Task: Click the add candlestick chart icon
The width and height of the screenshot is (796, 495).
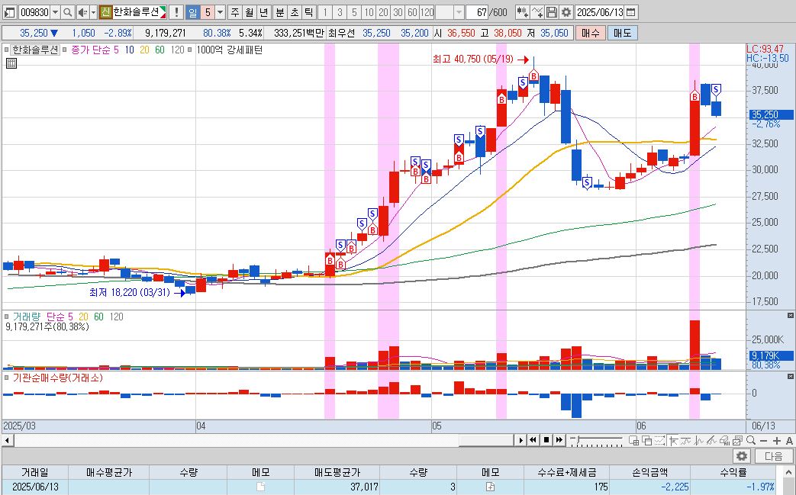Action: [x=522, y=12]
